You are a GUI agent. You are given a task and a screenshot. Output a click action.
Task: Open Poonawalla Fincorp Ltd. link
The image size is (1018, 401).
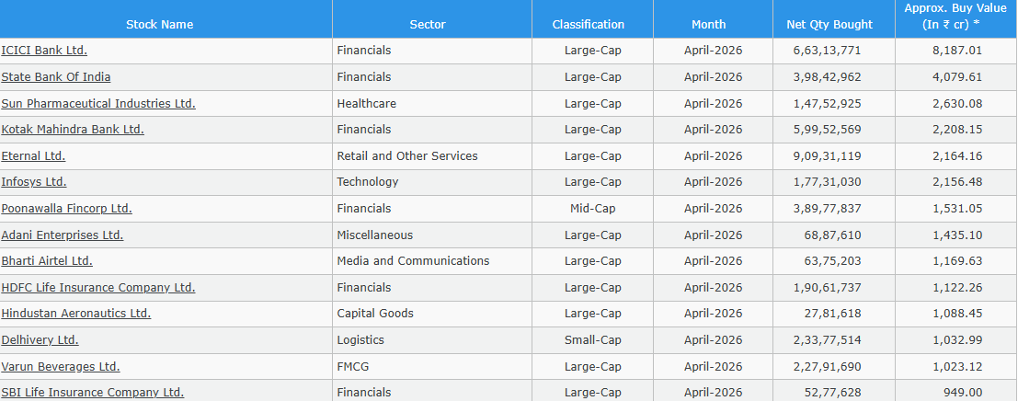point(67,208)
